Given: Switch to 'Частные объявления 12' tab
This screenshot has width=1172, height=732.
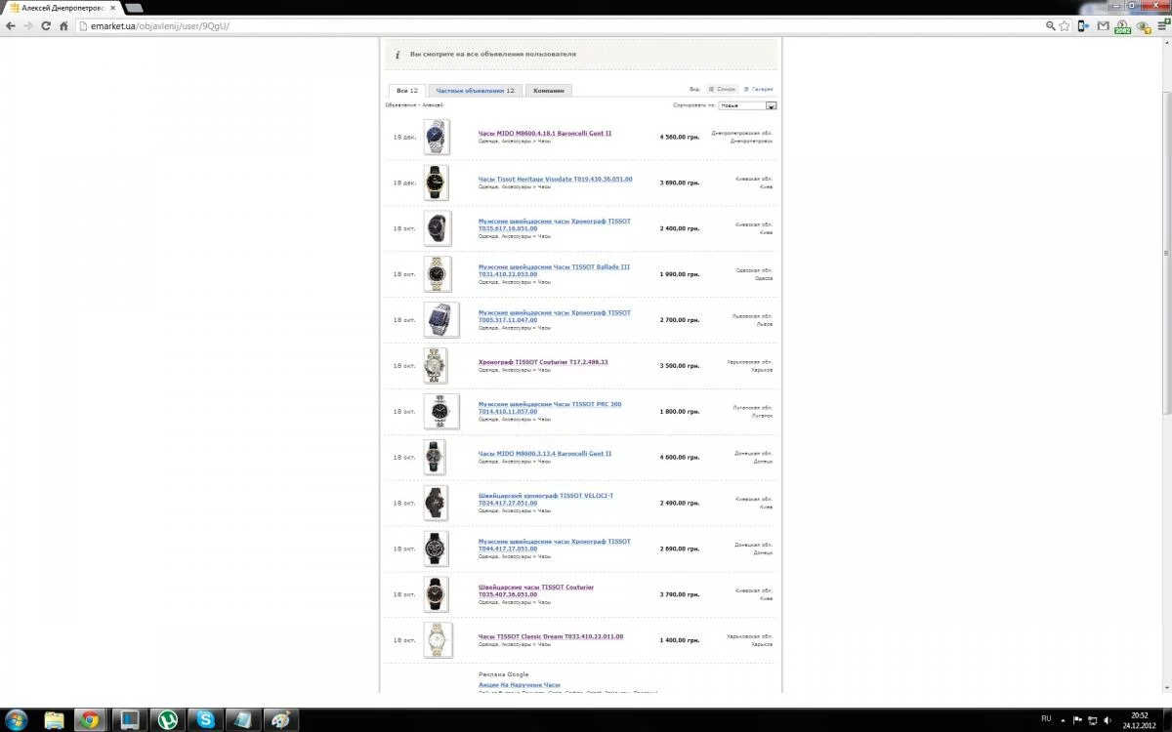Looking at the screenshot, I should point(476,90).
